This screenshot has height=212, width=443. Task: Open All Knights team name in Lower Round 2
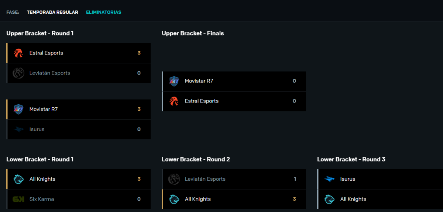[x=198, y=199]
